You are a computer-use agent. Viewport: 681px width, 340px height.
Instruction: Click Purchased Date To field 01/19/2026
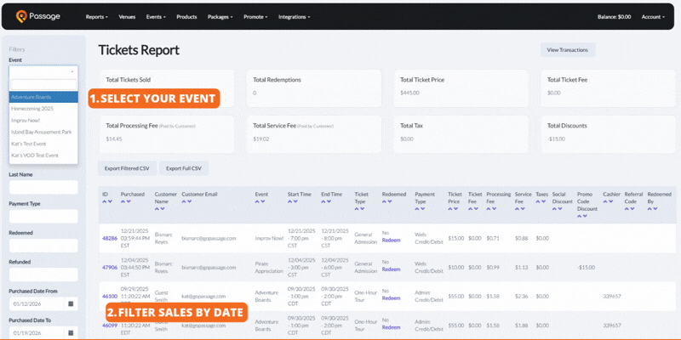[x=37, y=333]
